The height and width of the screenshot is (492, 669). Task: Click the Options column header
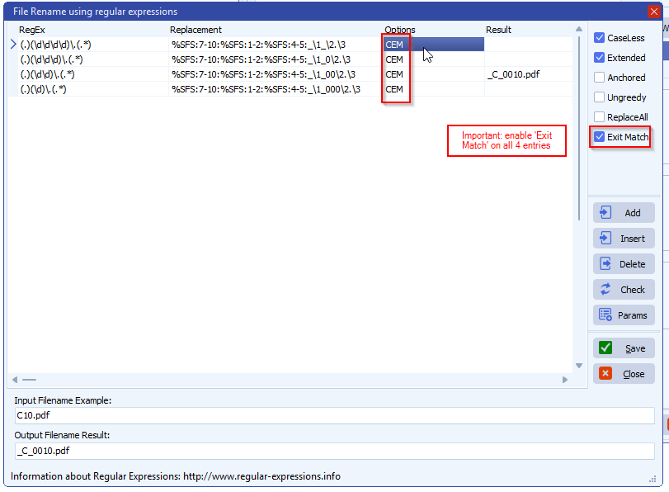tap(400, 30)
